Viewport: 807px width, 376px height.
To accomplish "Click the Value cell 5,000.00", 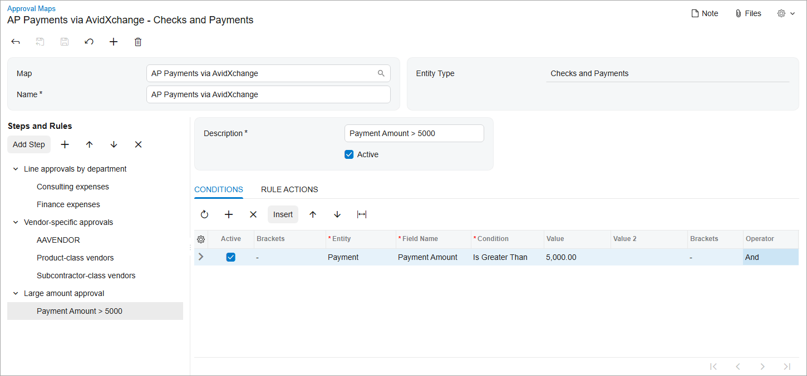I will click(x=577, y=257).
